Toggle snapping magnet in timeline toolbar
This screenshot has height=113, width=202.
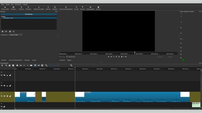coord(35,66)
